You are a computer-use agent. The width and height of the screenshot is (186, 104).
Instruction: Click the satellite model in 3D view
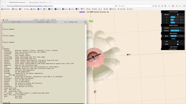[93, 57]
